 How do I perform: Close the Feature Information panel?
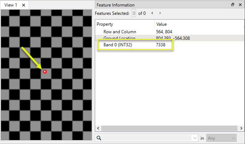[x=240, y=5]
